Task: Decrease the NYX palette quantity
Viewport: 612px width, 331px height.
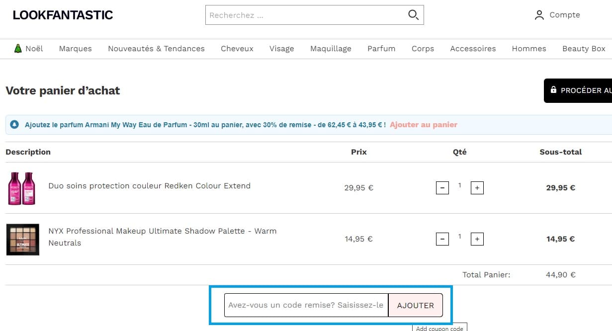Action: click(x=442, y=239)
